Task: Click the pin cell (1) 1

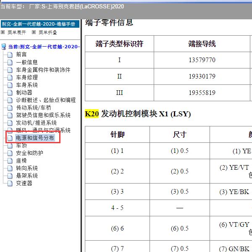Action: [x=117, y=151]
